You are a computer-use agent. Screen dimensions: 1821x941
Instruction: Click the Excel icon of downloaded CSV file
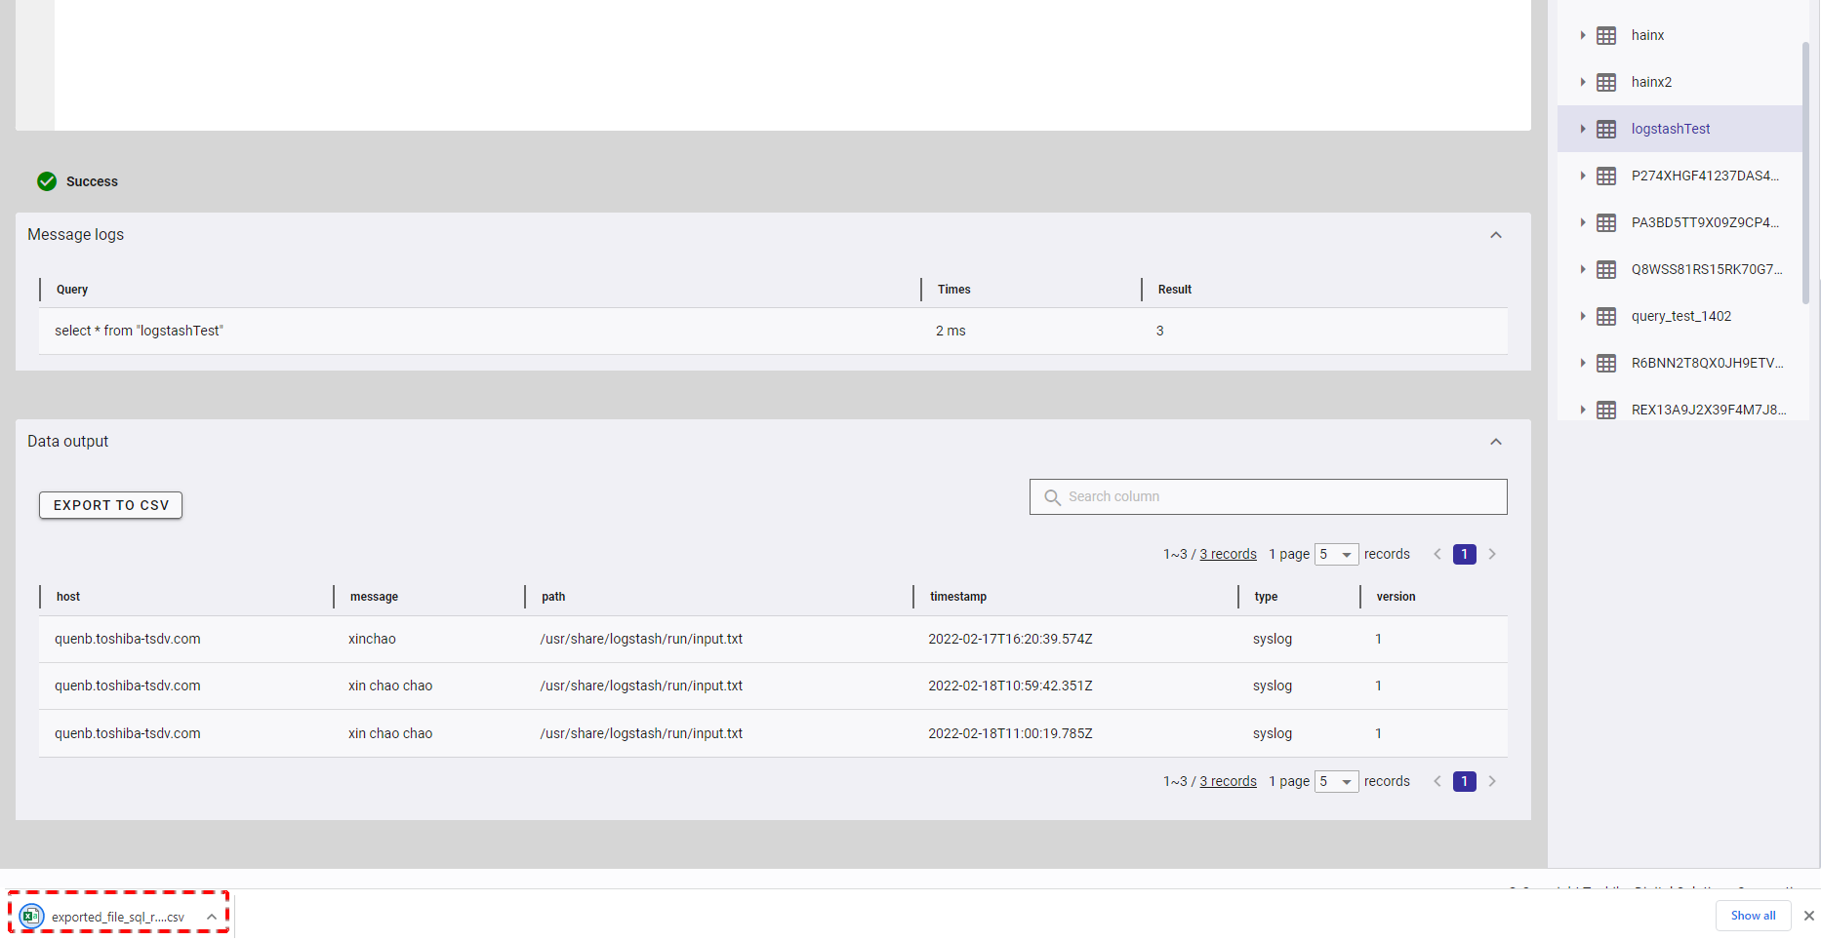click(x=31, y=917)
